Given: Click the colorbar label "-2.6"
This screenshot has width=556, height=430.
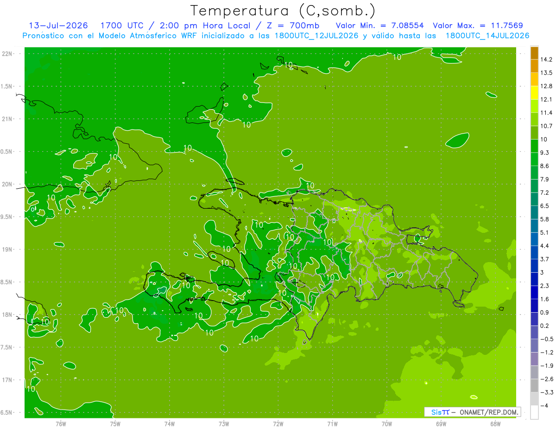Looking at the screenshot, I should (x=547, y=379).
